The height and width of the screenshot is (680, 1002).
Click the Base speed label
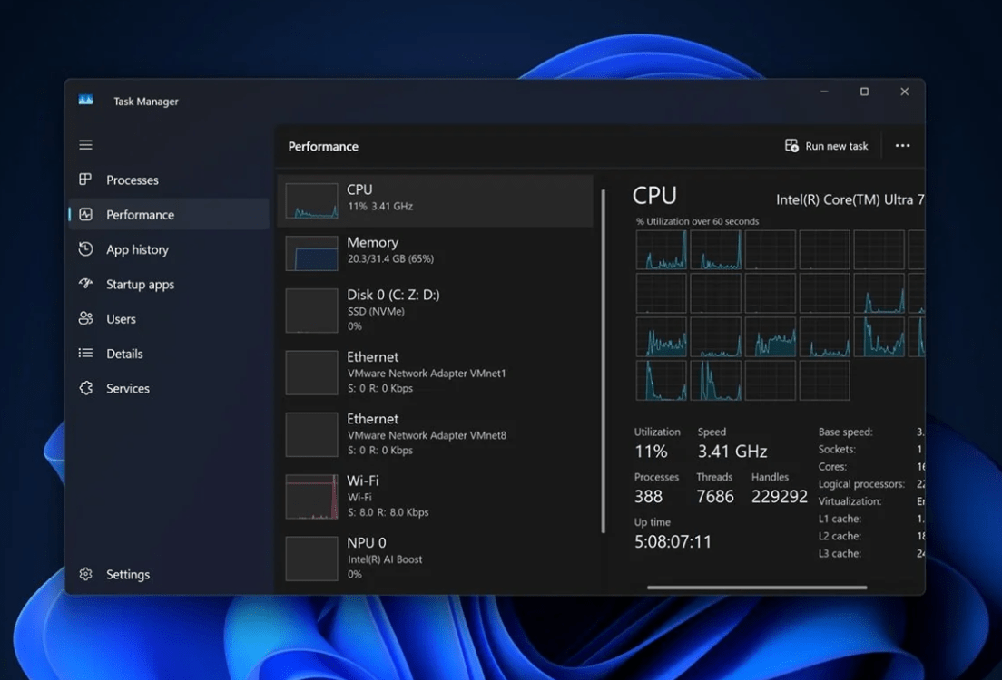coord(845,432)
